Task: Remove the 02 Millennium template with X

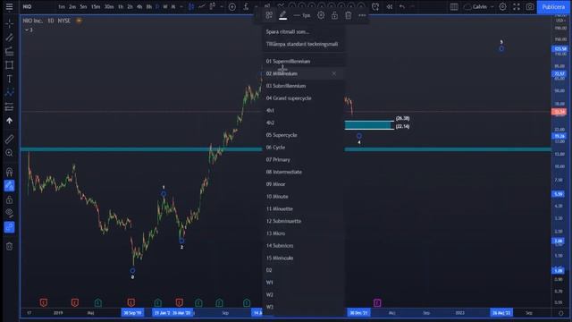Action: click(333, 73)
